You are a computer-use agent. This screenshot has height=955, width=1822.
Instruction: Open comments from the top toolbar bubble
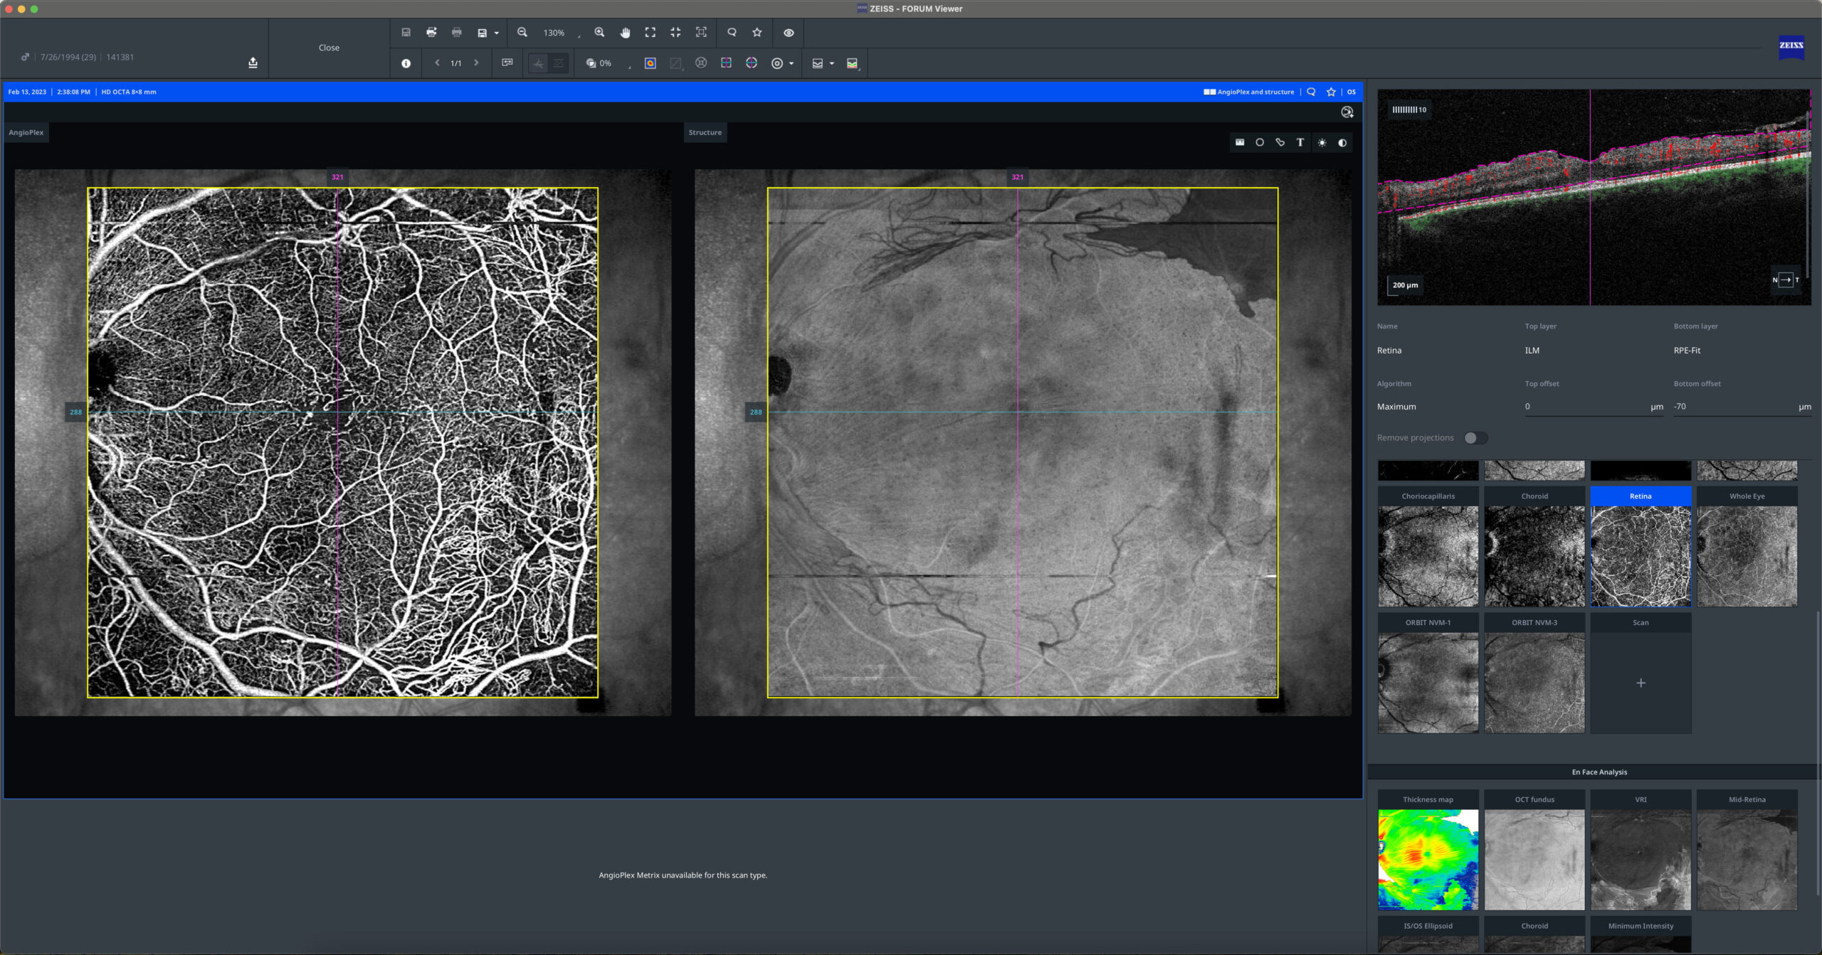(732, 33)
